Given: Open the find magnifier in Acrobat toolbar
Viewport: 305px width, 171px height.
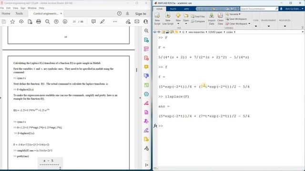Looking at the screenshot, I should (48, 22).
